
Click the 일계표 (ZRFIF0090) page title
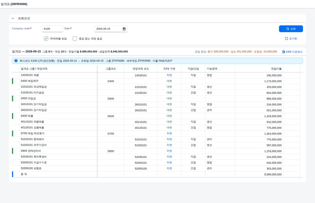14,4
